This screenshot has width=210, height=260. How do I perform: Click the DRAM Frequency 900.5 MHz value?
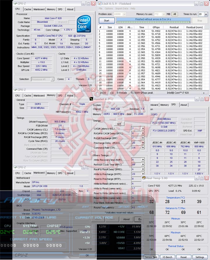[x=60, y=122]
